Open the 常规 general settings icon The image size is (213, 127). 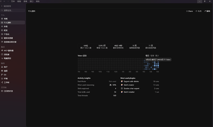(2, 19)
